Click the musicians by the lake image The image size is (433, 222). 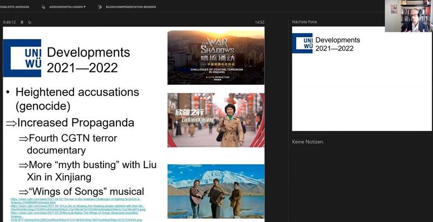[x=215, y=191]
